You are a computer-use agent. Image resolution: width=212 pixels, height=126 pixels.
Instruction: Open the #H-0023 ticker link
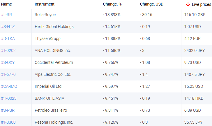click(x=9, y=98)
